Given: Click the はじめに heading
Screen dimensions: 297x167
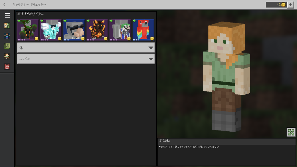Looking at the screenshot, I should coord(164,141).
